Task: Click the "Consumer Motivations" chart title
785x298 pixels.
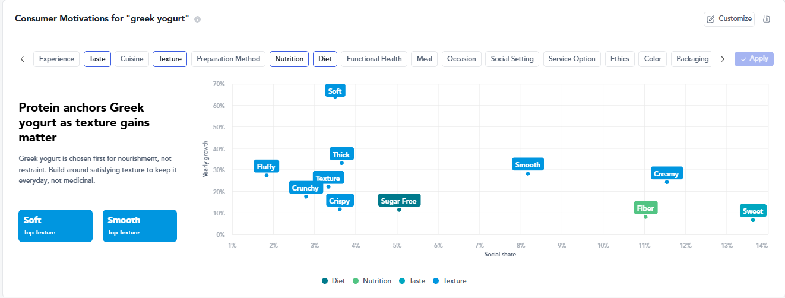Action: [102, 18]
